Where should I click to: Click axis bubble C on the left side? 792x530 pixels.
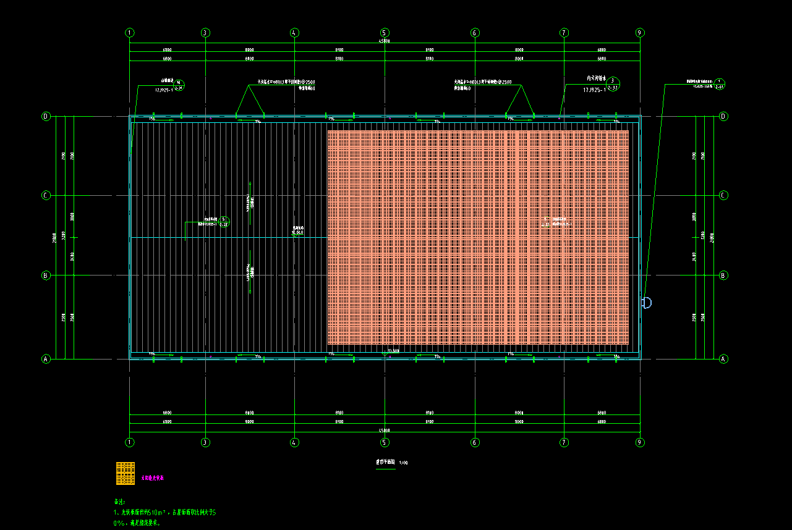coord(46,196)
